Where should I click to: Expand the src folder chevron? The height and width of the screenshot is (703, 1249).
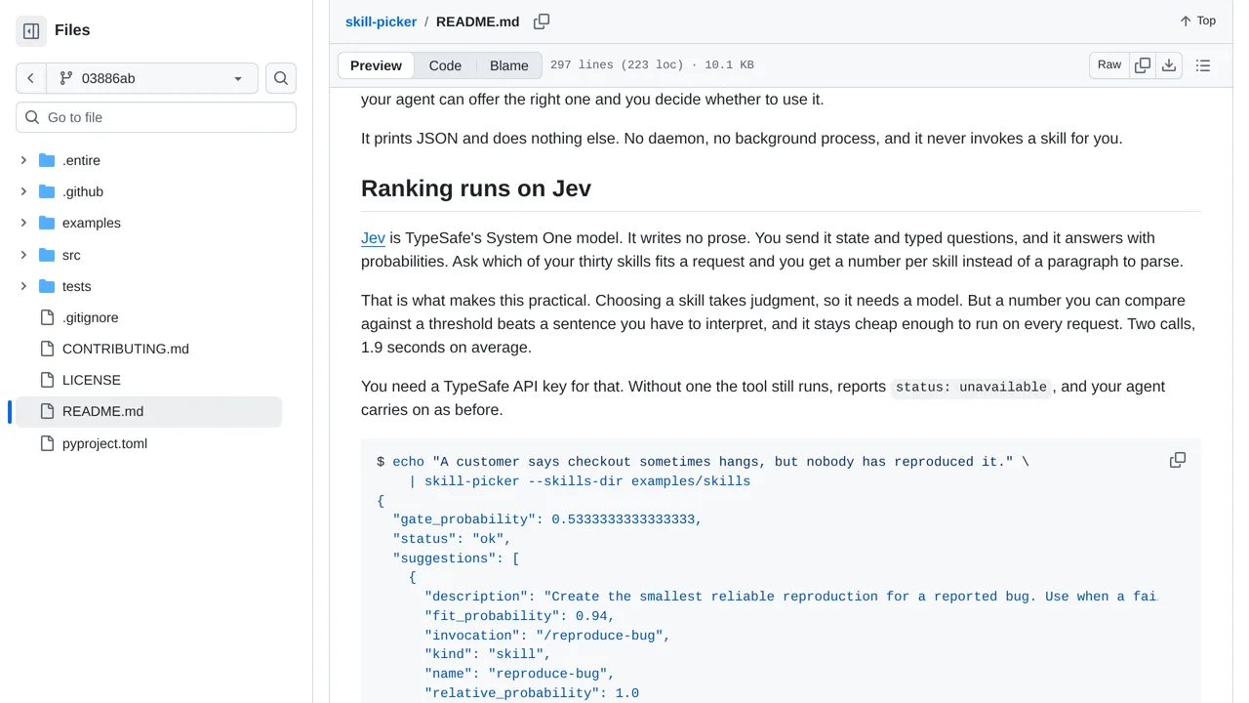[23, 255]
